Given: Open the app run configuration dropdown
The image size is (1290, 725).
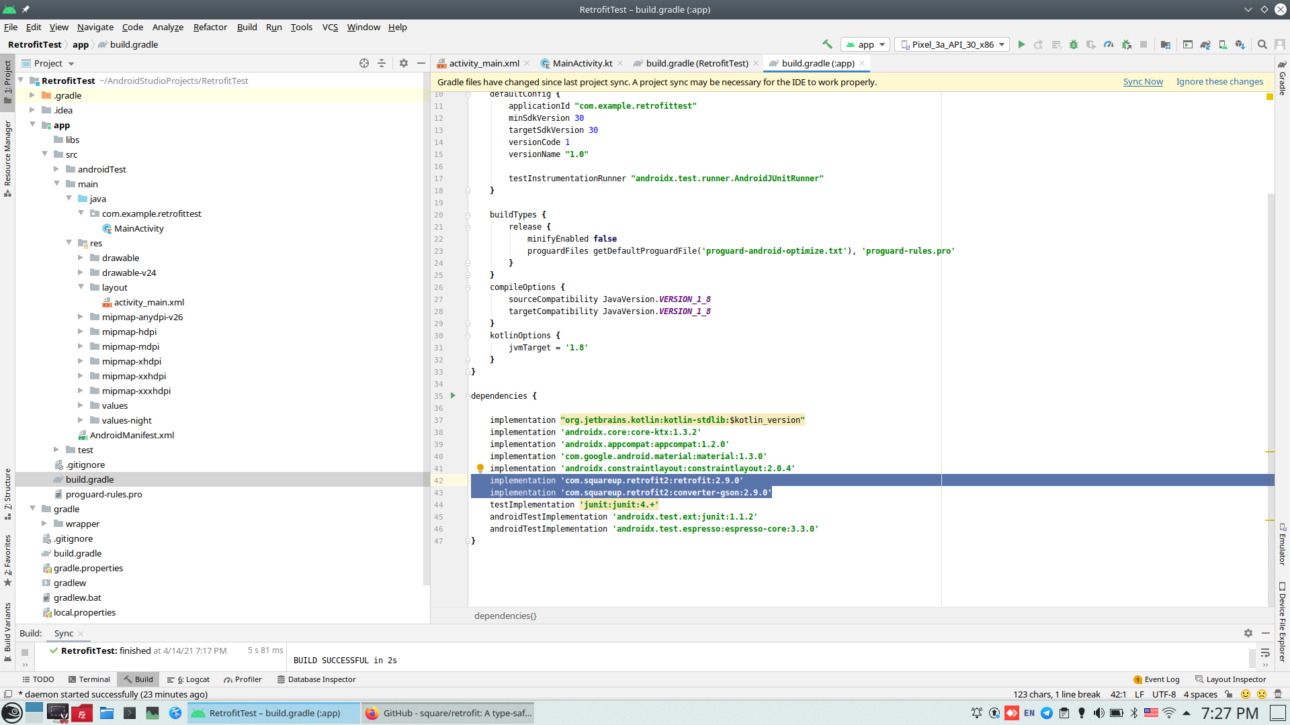Looking at the screenshot, I should point(865,44).
